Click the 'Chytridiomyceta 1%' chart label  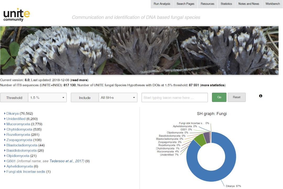tap(168, 148)
